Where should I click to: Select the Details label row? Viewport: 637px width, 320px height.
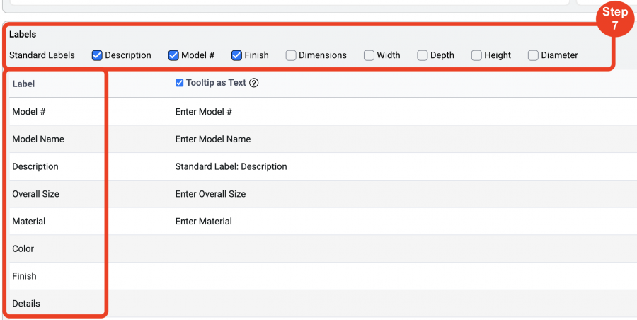(323, 303)
